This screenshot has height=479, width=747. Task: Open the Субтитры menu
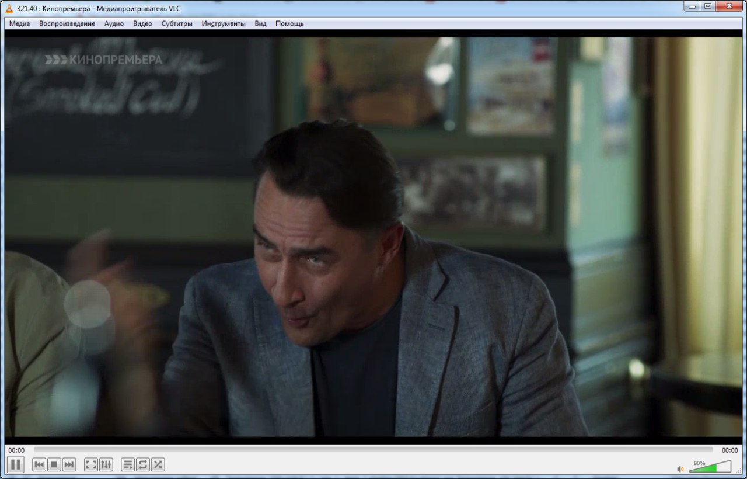click(x=177, y=24)
